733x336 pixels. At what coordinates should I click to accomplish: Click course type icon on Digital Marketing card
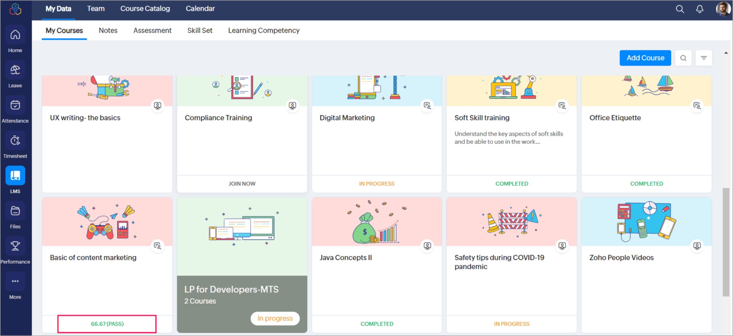(x=428, y=106)
